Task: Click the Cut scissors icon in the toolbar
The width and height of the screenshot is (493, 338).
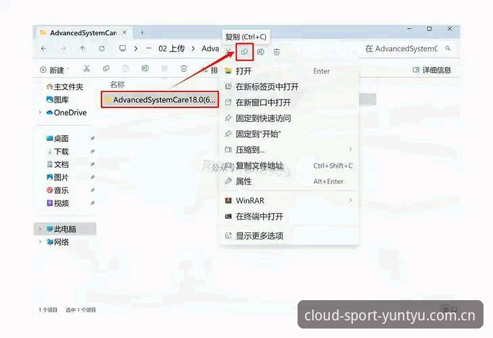Action: [87, 68]
